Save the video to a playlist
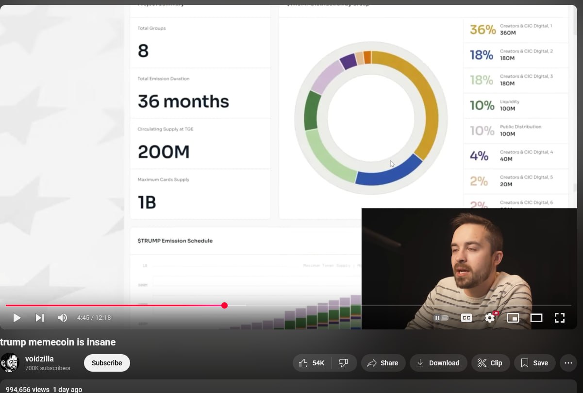The width and height of the screenshot is (583, 393). [x=534, y=363]
